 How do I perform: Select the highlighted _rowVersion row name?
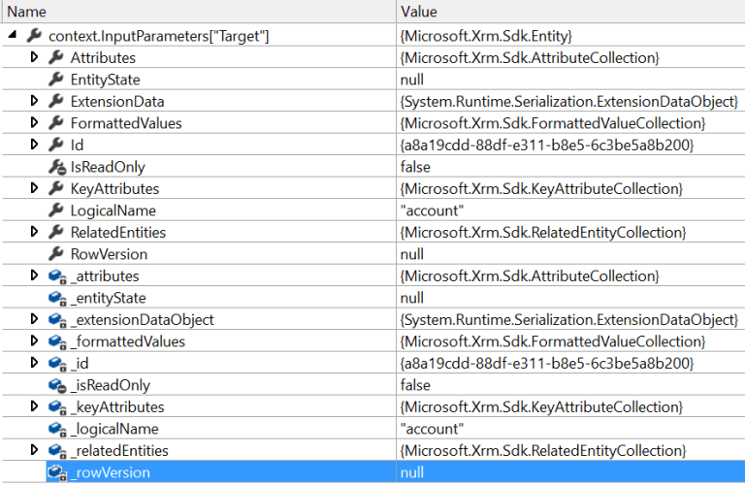(111, 472)
